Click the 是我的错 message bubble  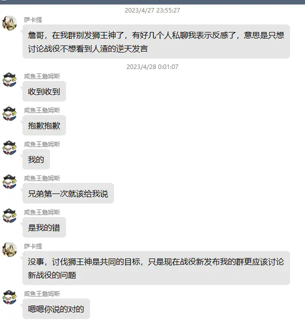click(x=44, y=227)
